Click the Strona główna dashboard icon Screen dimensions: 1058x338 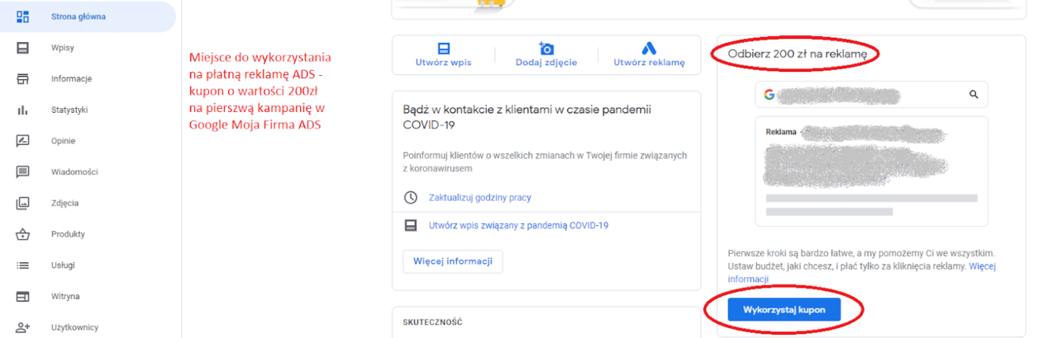tap(23, 16)
